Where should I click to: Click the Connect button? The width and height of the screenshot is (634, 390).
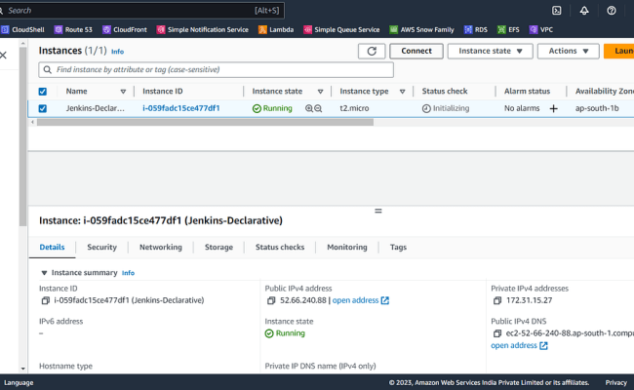point(416,51)
